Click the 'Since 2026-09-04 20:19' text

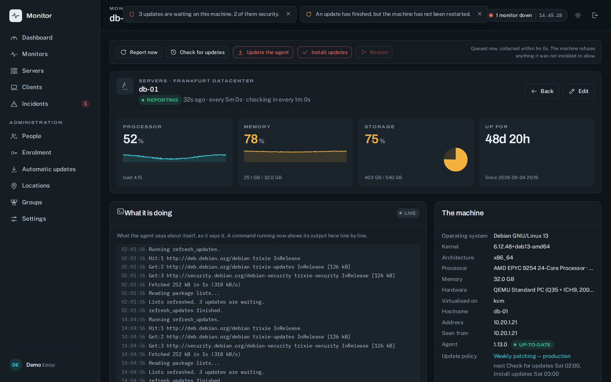click(511, 178)
